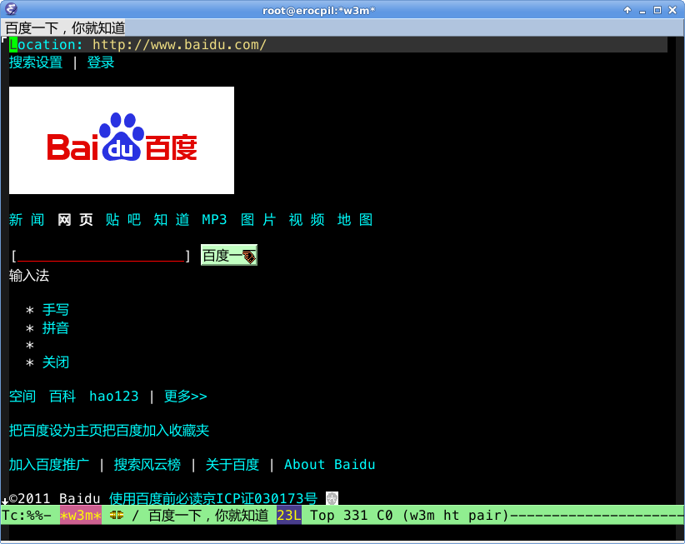The height and width of the screenshot is (544, 685).
Task: Open the 地图 link
Action: (355, 220)
